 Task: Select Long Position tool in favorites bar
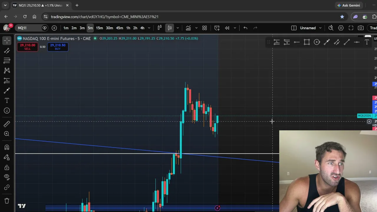point(277,42)
